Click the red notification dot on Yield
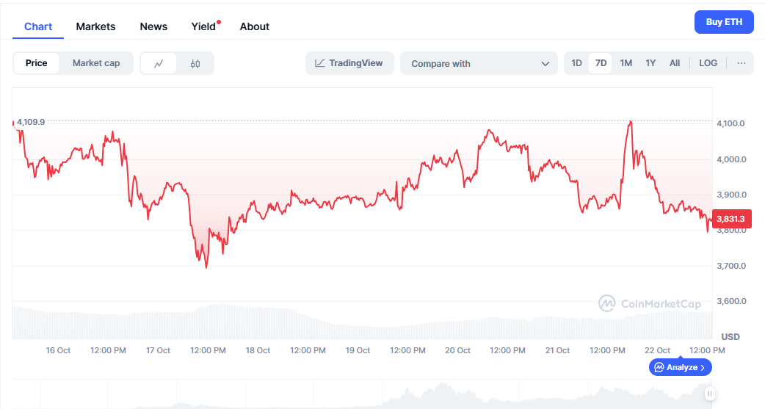Image resolution: width=765 pixels, height=409 pixels. (219, 22)
